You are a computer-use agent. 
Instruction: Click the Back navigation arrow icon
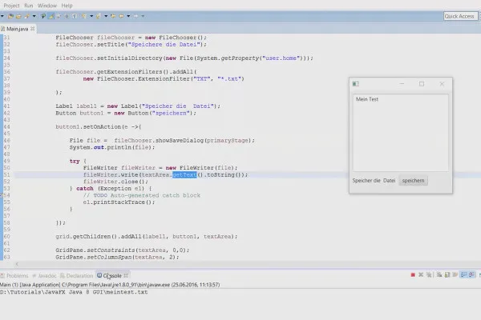[x=122, y=16]
